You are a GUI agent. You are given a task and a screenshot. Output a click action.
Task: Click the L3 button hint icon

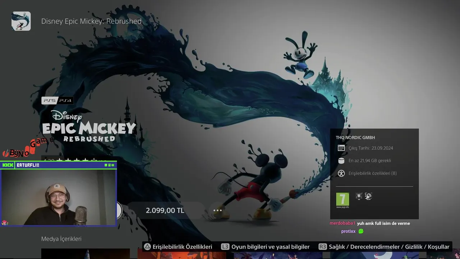pyautogui.click(x=225, y=247)
